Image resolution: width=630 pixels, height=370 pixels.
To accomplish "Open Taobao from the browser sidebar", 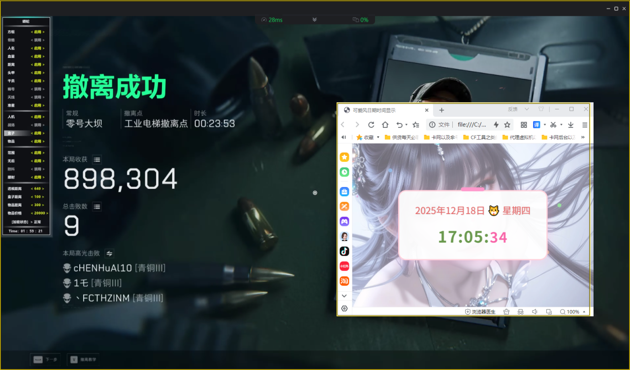I will click(344, 281).
